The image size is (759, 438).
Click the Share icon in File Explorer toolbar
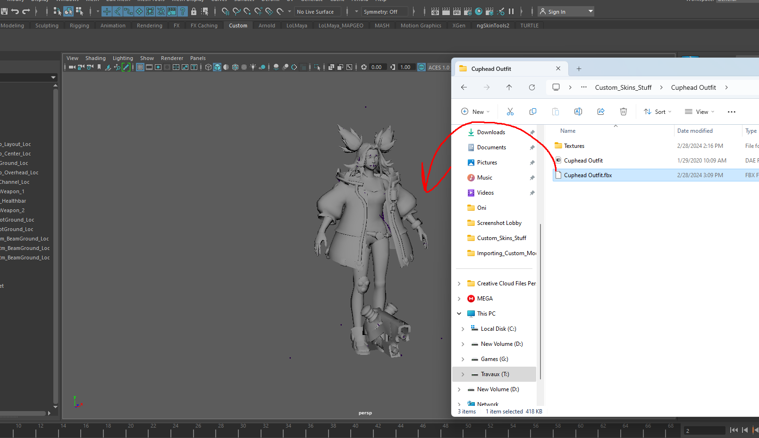pos(601,112)
